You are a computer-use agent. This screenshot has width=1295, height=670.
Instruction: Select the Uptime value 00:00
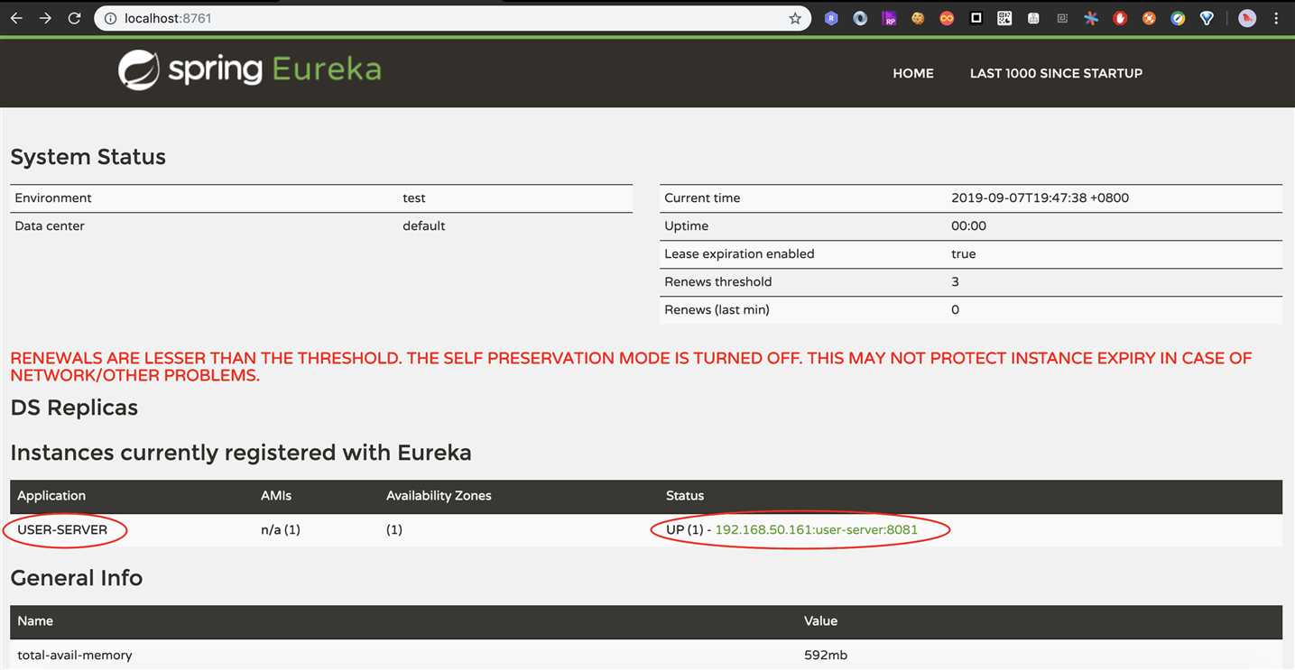[968, 225]
